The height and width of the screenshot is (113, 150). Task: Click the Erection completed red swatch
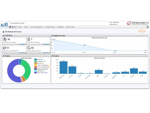click(35, 67)
